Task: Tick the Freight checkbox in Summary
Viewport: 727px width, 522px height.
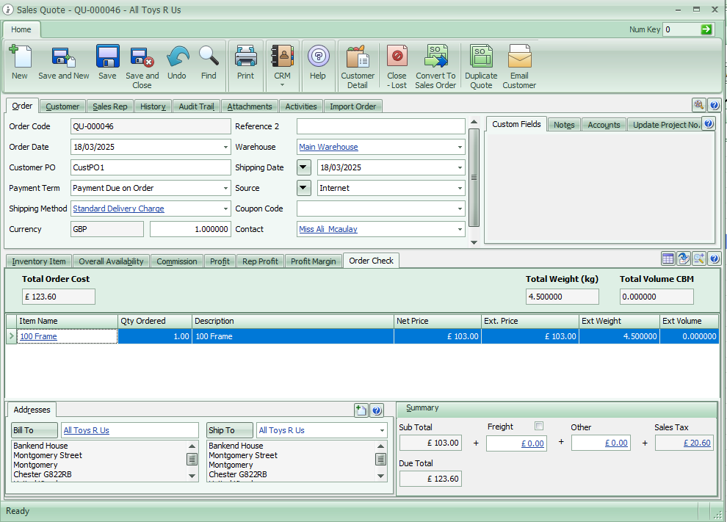Action: click(x=539, y=426)
